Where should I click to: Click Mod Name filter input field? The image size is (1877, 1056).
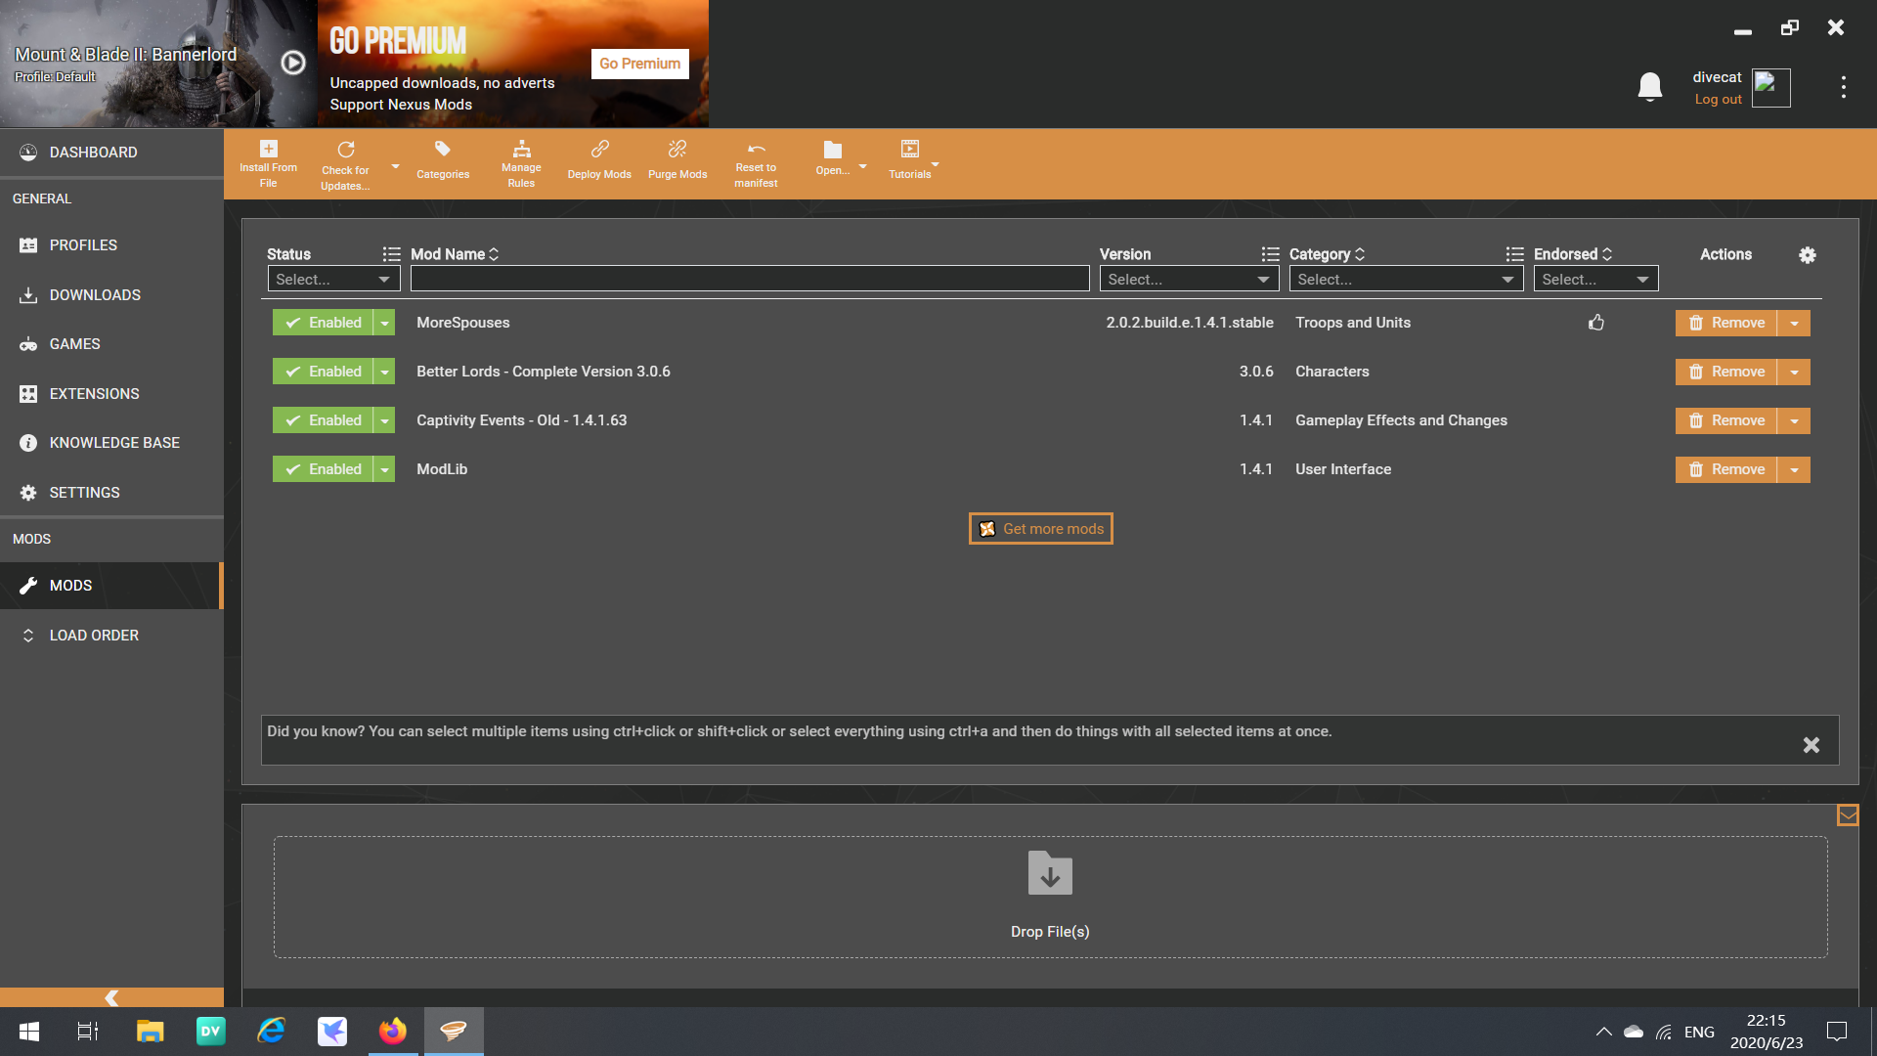pos(750,280)
